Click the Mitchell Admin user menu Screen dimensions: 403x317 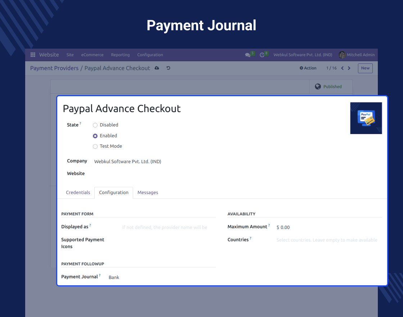tap(357, 55)
